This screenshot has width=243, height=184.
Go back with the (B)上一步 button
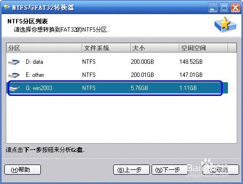pos(131,170)
